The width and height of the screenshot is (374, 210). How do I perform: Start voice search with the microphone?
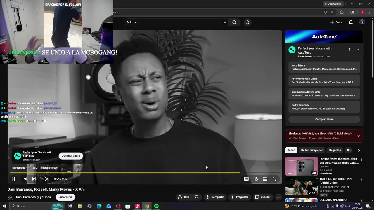[247, 22]
